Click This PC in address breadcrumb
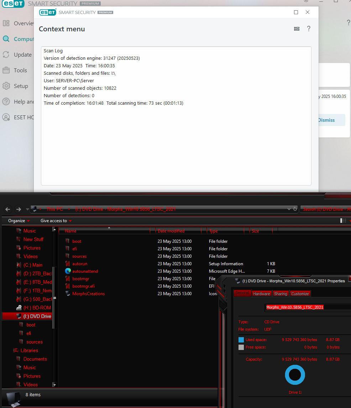The image size is (351, 408). click(54, 209)
